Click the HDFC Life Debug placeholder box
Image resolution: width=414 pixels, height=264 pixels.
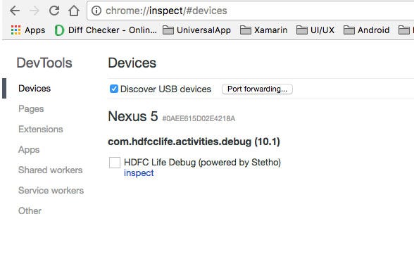(x=115, y=163)
